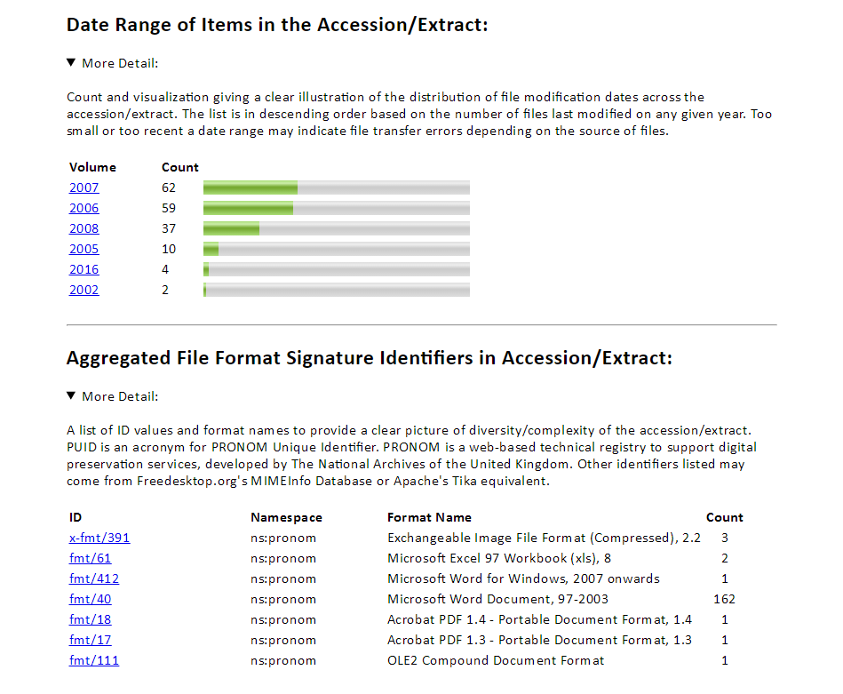The height and width of the screenshot is (694, 843).
Task: Open the 2007 volume link
Action: [x=84, y=187]
